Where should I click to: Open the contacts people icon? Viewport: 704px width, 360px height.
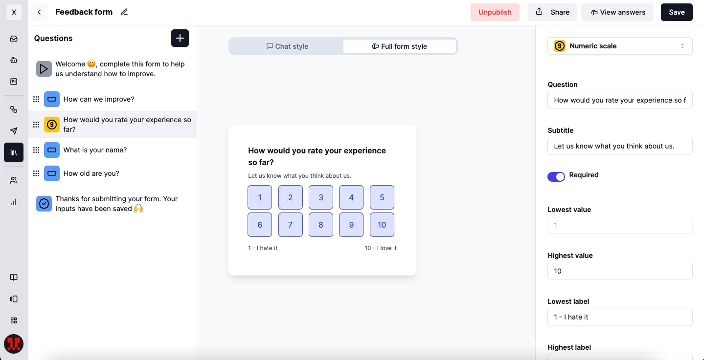pos(14,180)
